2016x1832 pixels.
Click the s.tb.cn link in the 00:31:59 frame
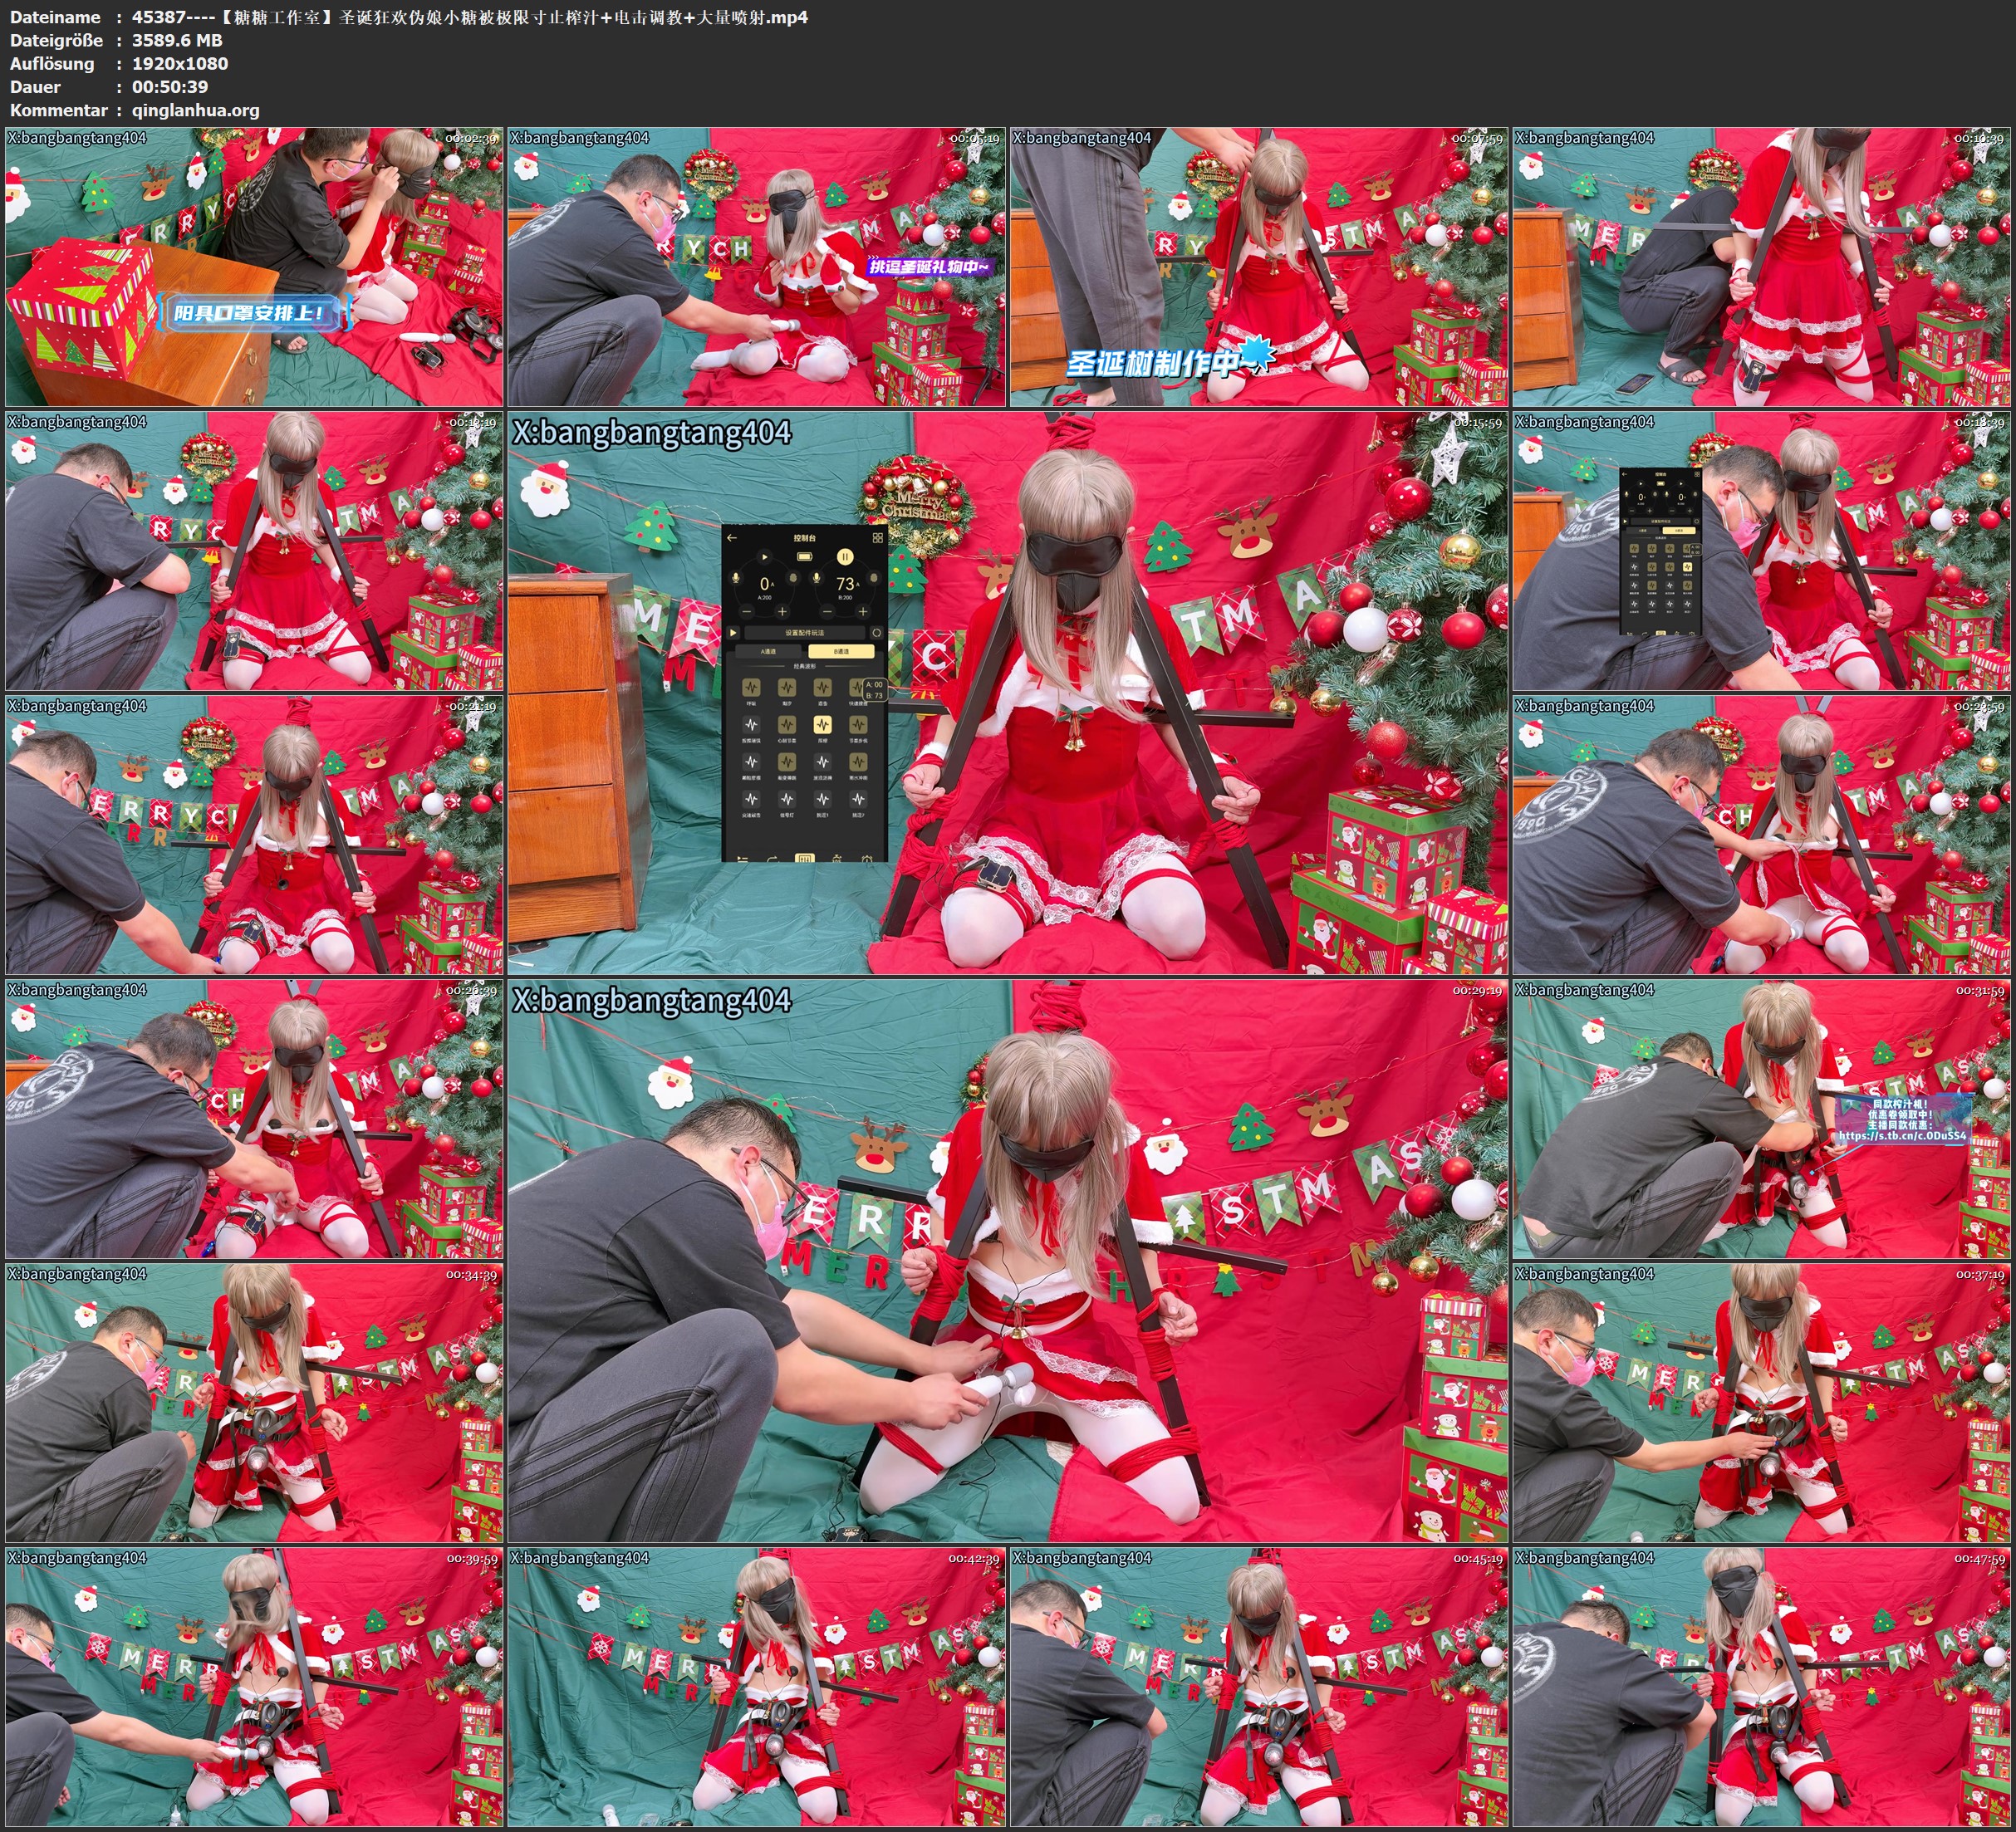[x=1901, y=1135]
